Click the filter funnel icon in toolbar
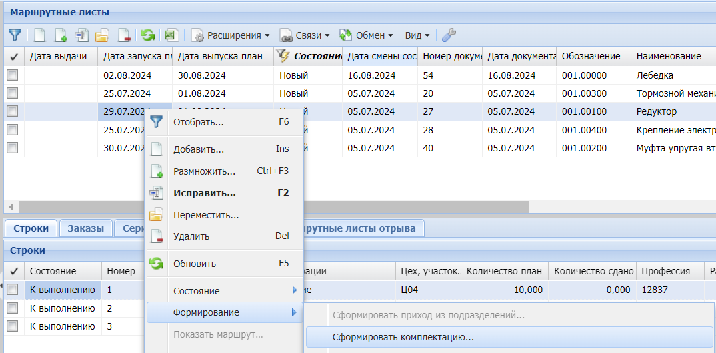This screenshot has height=353, width=716. pos(14,35)
